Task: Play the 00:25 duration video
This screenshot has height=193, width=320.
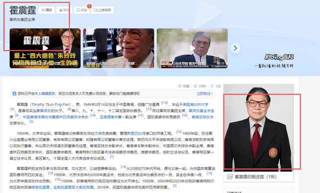Action: (118, 48)
